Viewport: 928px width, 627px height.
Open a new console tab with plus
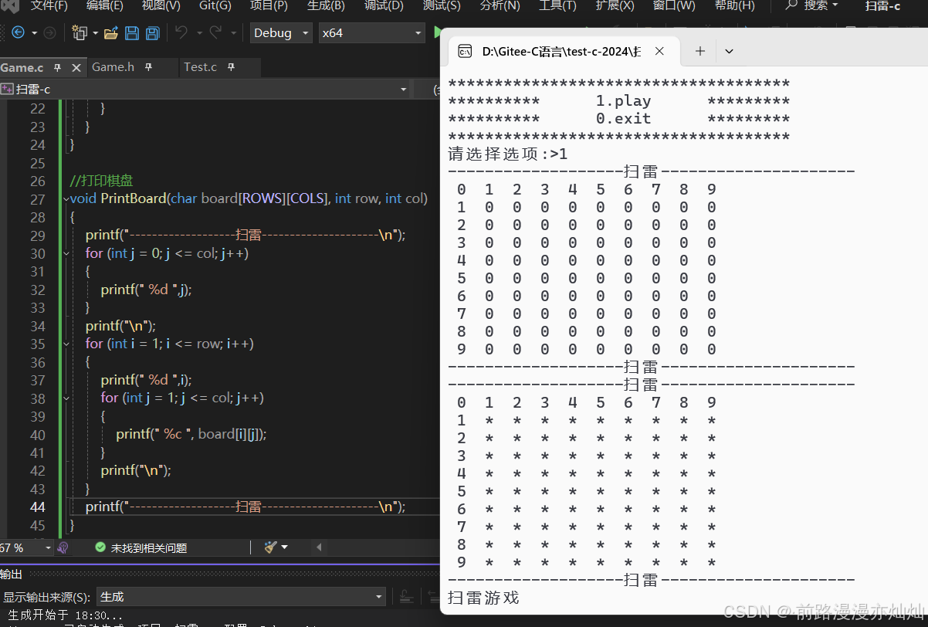tap(699, 51)
